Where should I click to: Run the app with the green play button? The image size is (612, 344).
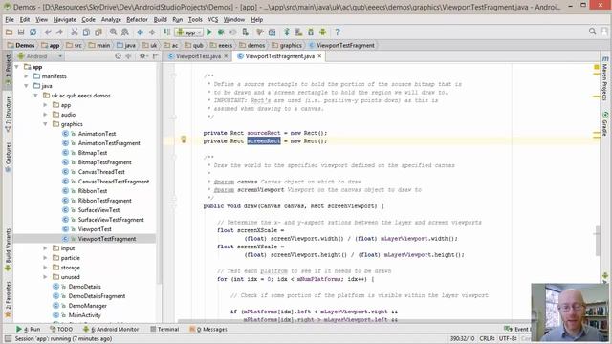coord(209,32)
